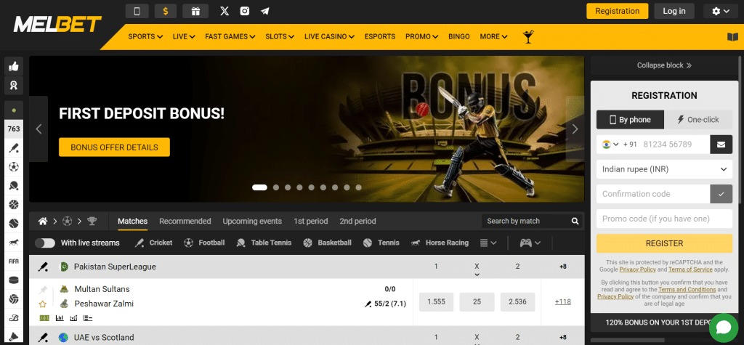The image size is (744, 345).
Task: Switch to the Recommended tab
Action: click(x=185, y=221)
